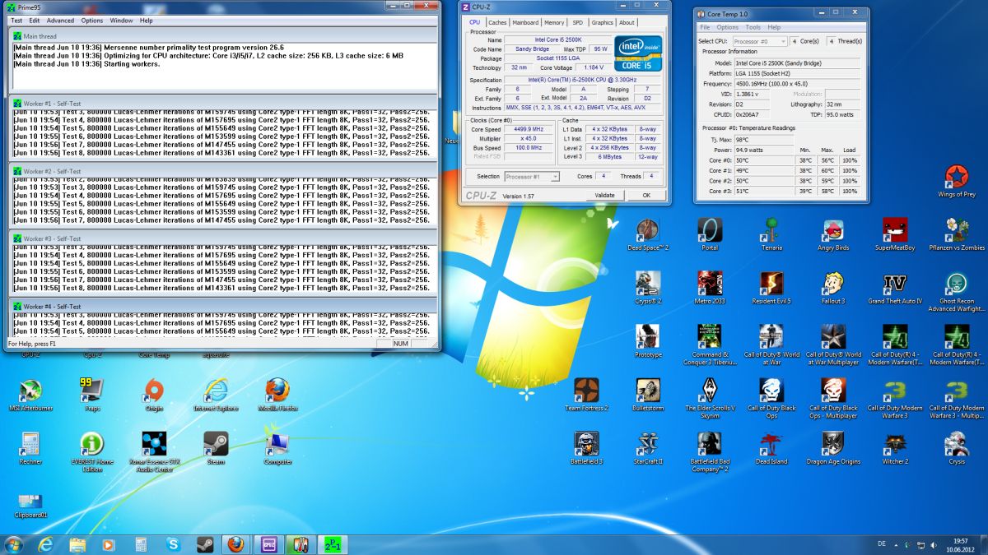Switch to the Memory tab in CPU-Z

pyautogui.click(x=554, y=22)
